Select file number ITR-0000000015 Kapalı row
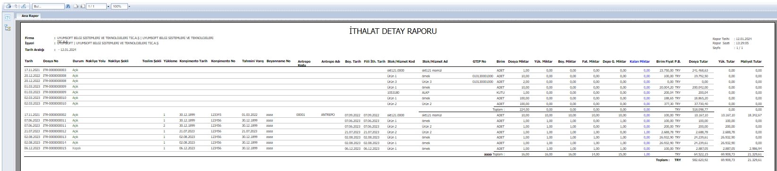Image resolution: width=777 pixels, height=171 pixels. point(55,148)
